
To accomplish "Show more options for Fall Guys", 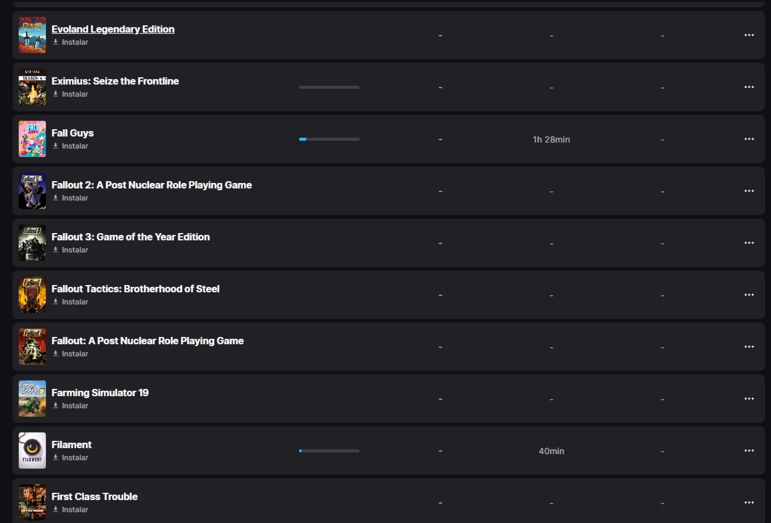I will (x=749, y=139).
